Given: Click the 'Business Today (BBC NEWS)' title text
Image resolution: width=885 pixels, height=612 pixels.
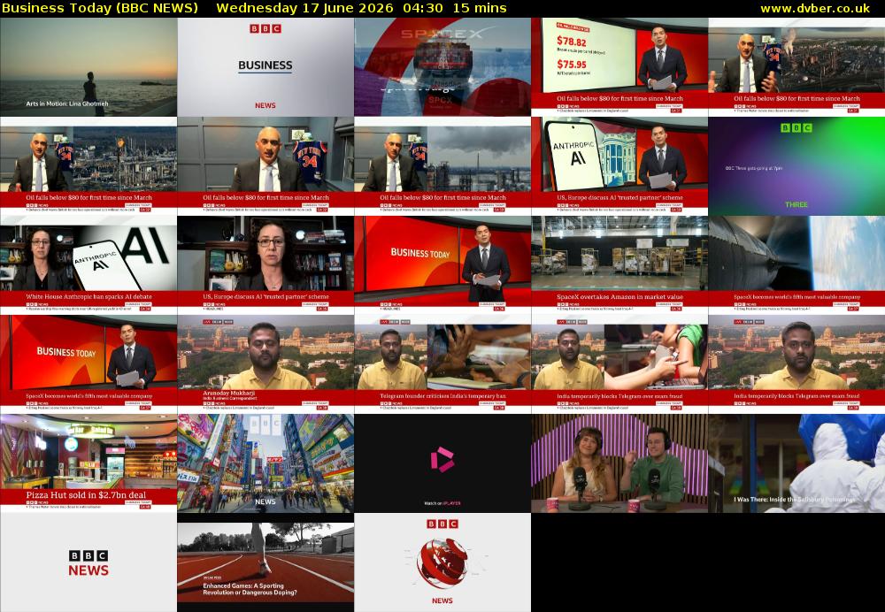Looking at the screenshot, I should [x=100, y=9].
